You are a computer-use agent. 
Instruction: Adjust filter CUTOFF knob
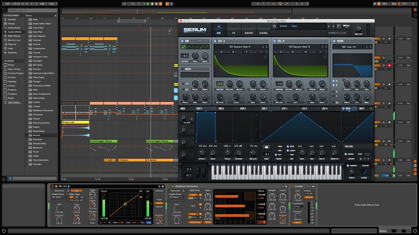click(x=347, y=84)
